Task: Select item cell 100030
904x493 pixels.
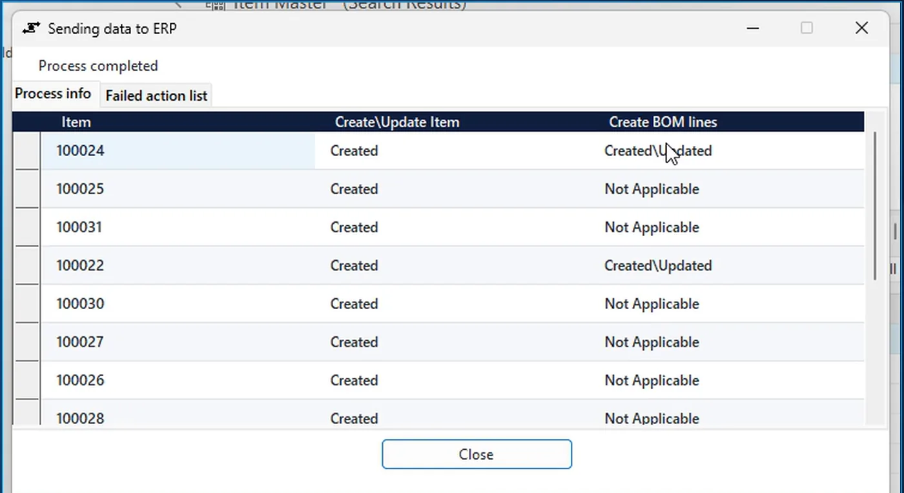Action: [x=179, y=303]
